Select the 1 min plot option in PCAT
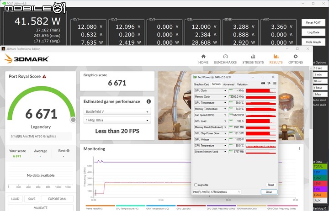 [x=319, y=74]
